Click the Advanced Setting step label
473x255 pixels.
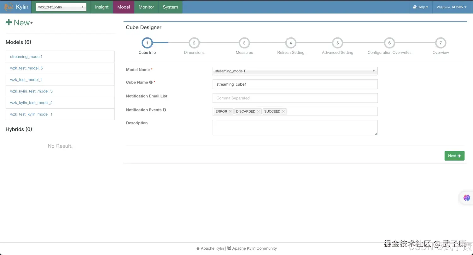coord(337,53)
